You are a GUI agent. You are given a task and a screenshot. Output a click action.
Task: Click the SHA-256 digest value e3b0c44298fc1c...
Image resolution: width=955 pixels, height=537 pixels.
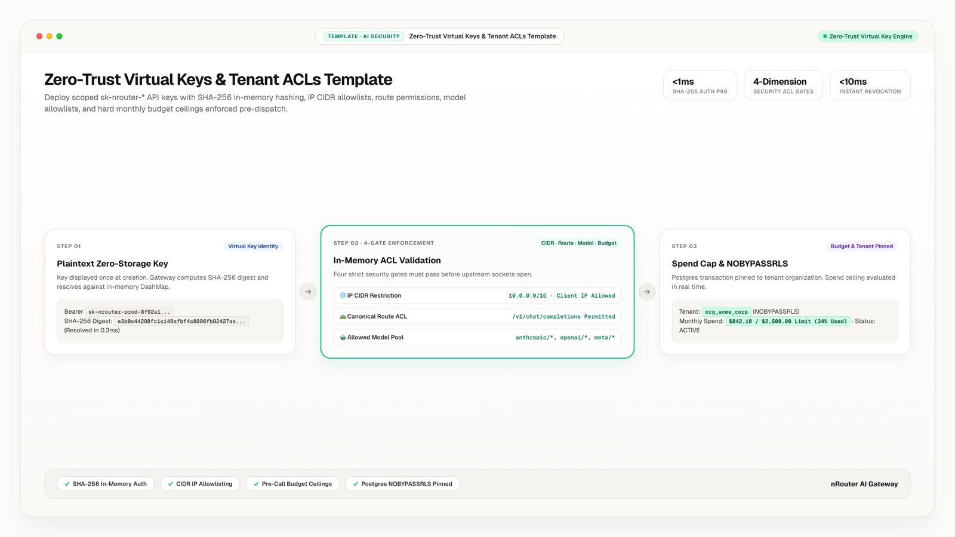point(181,322)
